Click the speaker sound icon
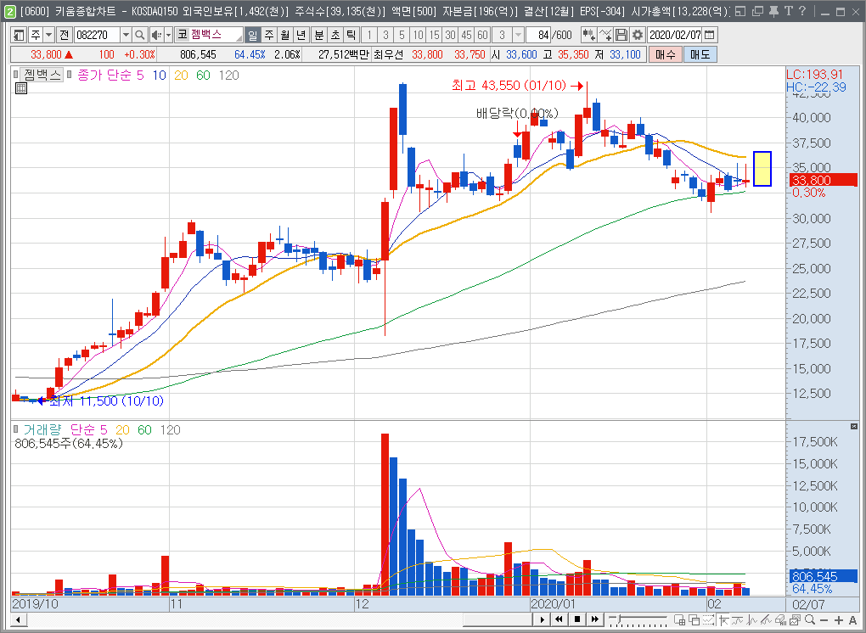The height and width of the screenshot is (633, 866). pyautogui.click(x=156, y=36)
